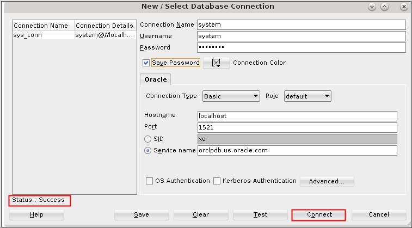Select the Service name radio button
The image size is (412, 228).
click(147, 151)
